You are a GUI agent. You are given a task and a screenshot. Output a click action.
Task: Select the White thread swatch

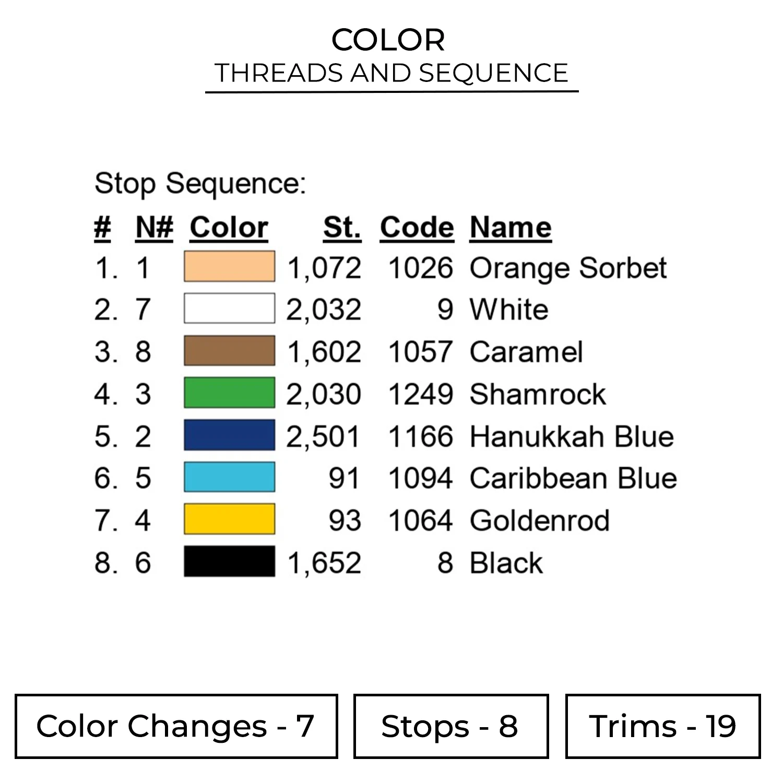[x=229, y=309]
